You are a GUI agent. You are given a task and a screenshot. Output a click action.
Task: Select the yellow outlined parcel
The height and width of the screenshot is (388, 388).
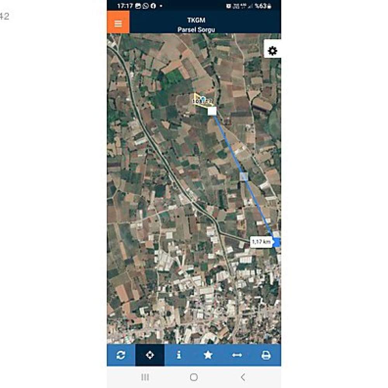[203, 101]
